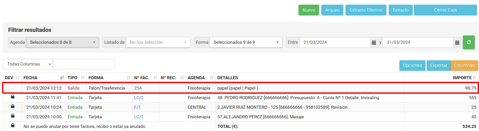Export the table with Exportar
This screenshot has width=479, height=131.
tap(438, 65)
